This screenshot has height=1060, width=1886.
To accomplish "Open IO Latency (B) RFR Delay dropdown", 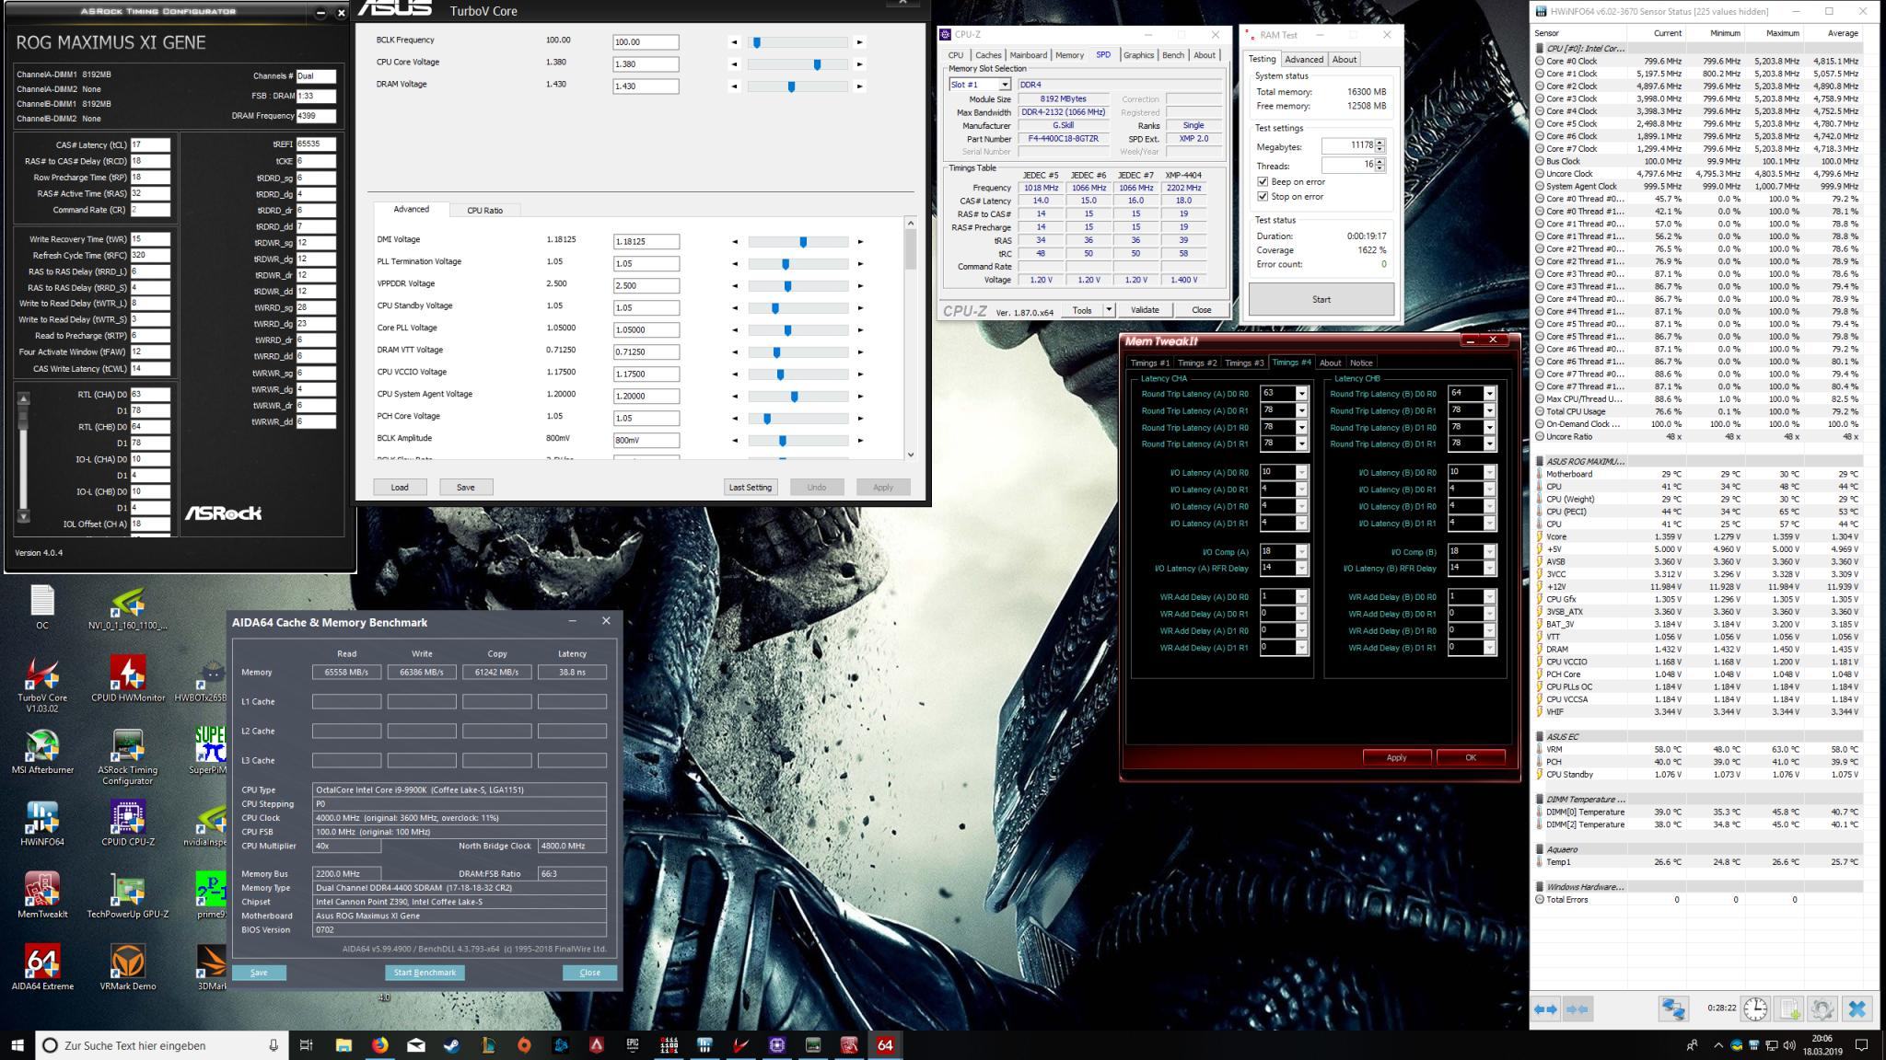I will 1489,569.
